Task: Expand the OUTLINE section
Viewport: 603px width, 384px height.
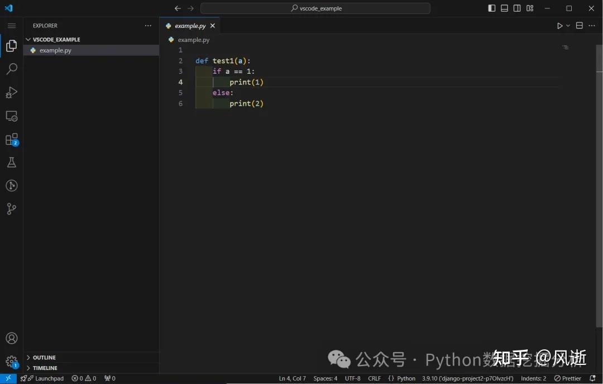Action: [44, 357]
